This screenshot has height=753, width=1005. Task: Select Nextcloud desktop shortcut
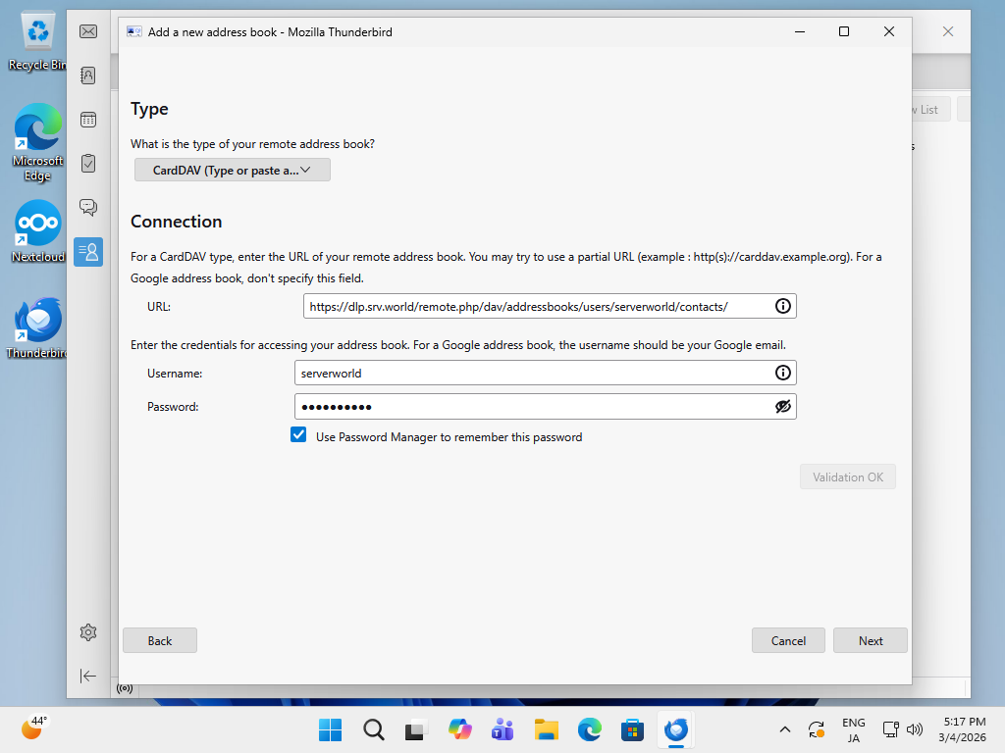[x=37, y=231]
